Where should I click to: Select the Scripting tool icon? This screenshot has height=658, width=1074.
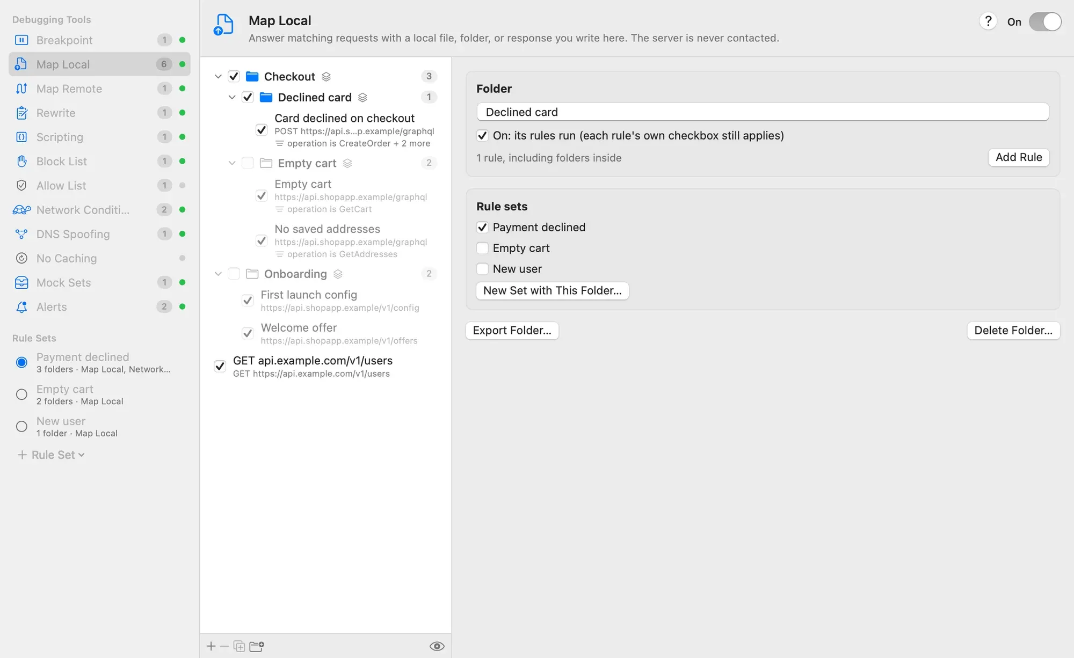tap(21, 137)
